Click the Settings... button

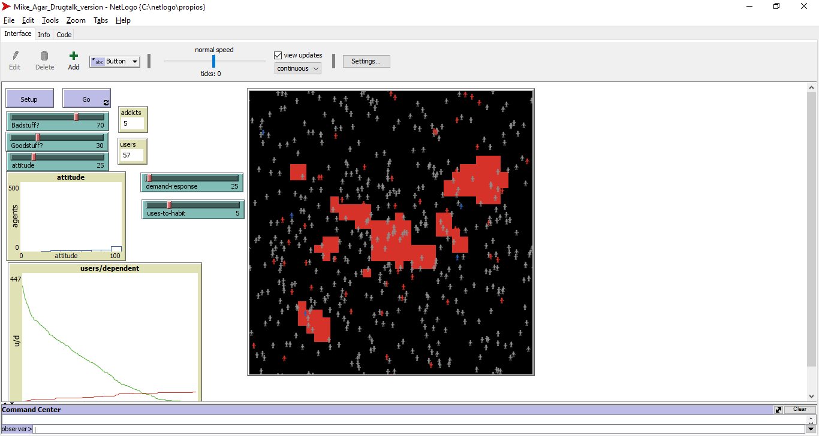pos(366,61)
